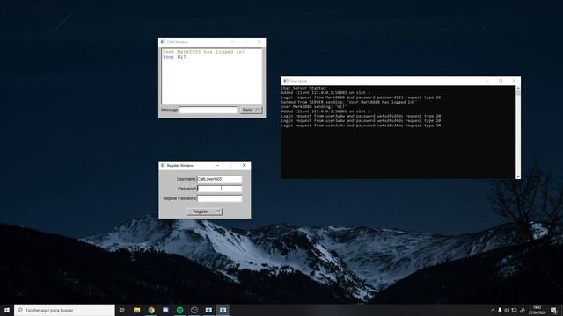Click the "Chat Server Started" console line

303,88
